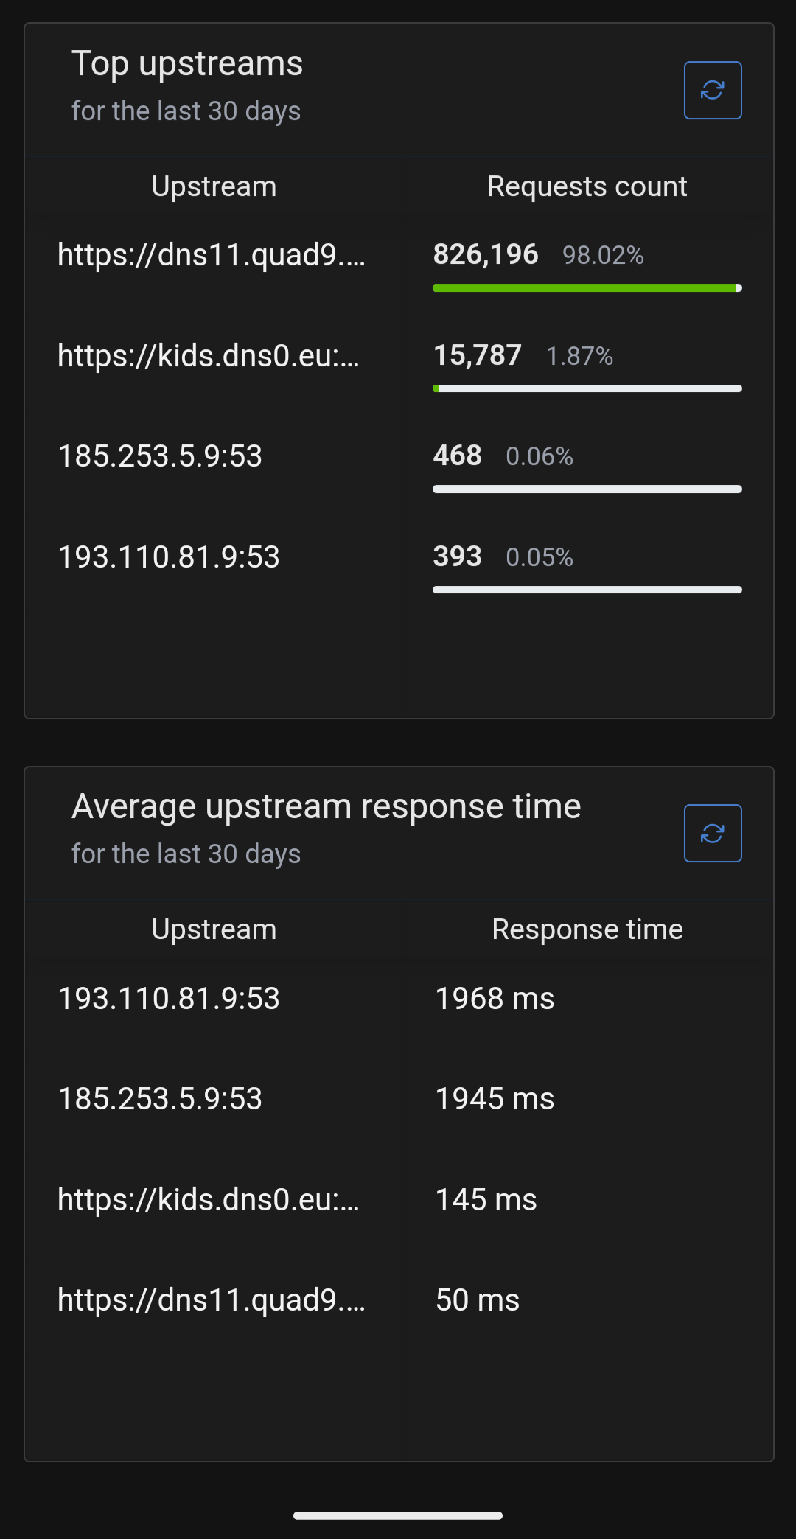Click the green 98.02% progress bar
Screen dimensions: 796x1539
(587, 288)
